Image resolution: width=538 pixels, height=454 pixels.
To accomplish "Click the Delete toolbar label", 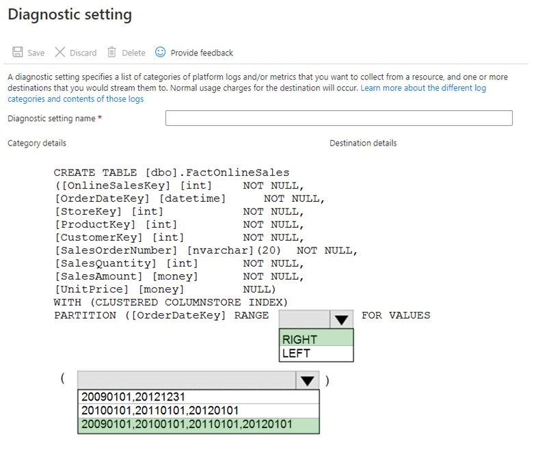I will 134,53.
